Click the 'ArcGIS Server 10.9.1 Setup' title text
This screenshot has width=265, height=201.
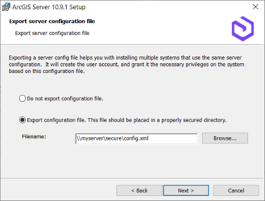click(x=49, y=7)
